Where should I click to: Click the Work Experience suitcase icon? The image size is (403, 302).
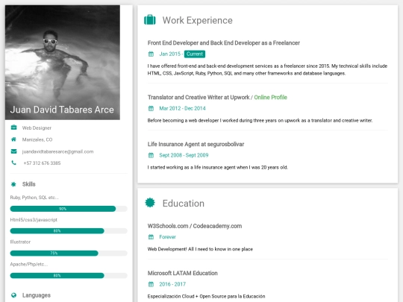tap(150, 20)
